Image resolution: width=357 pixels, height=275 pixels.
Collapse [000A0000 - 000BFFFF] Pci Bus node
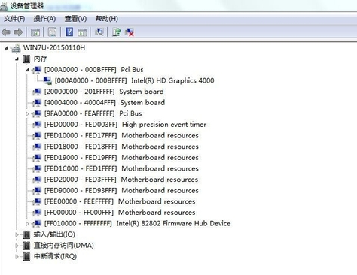coord(27,70)
